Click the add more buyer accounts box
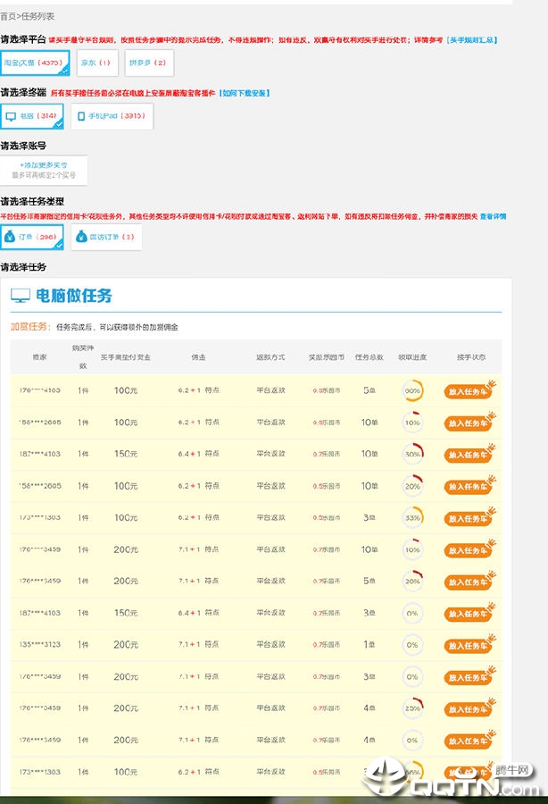 pos(44,171)
